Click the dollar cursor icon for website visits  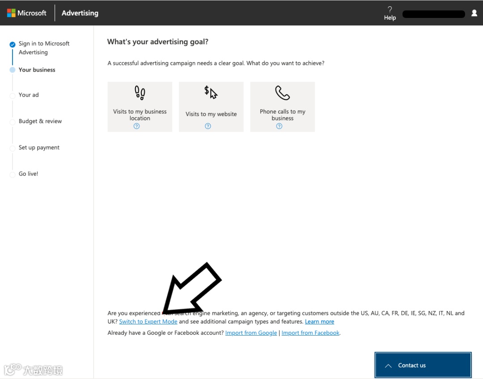point(211,92)
